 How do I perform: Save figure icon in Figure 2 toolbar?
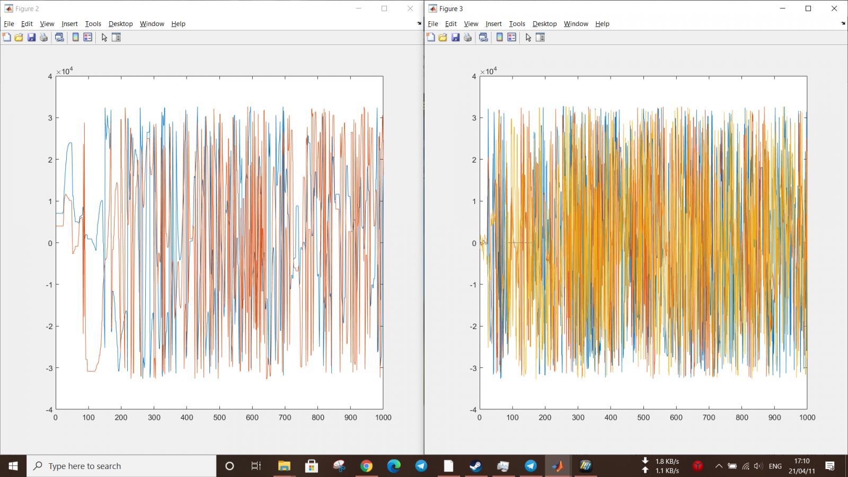[31, 37]
